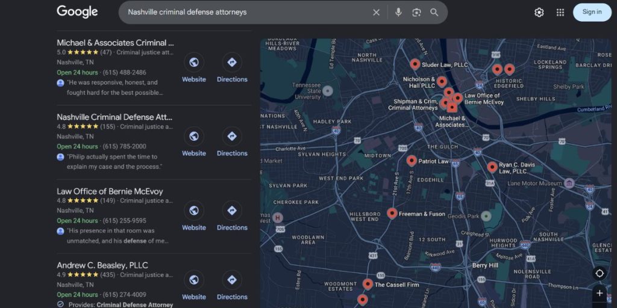Screen dimensions: 617x308
Task: Click the (435) review count for Andrew Beasley
Action: click(108, 274)
